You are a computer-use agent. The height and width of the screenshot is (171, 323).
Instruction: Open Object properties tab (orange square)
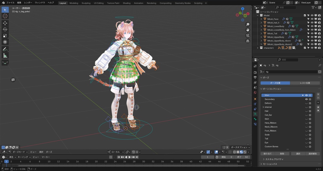point(255,99)
